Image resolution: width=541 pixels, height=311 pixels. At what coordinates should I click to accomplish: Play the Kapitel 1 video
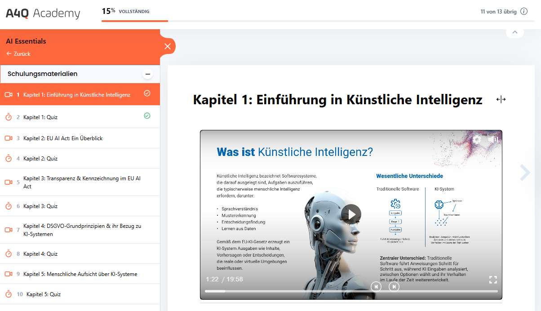pyautogui.click(x=351, y=214)
